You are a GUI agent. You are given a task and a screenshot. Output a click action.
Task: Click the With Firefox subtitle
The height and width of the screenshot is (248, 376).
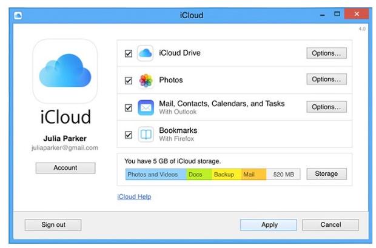coord(176,139)
